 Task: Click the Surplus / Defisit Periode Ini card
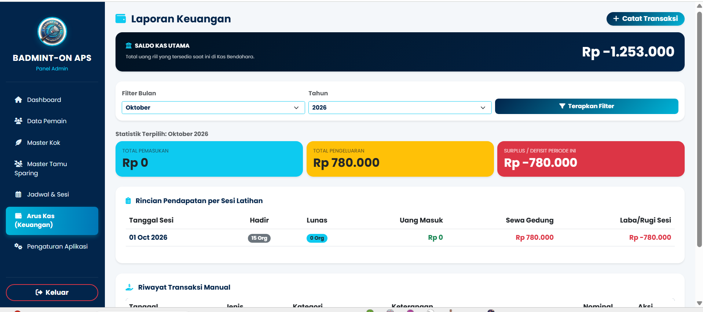tap(591, 159)
